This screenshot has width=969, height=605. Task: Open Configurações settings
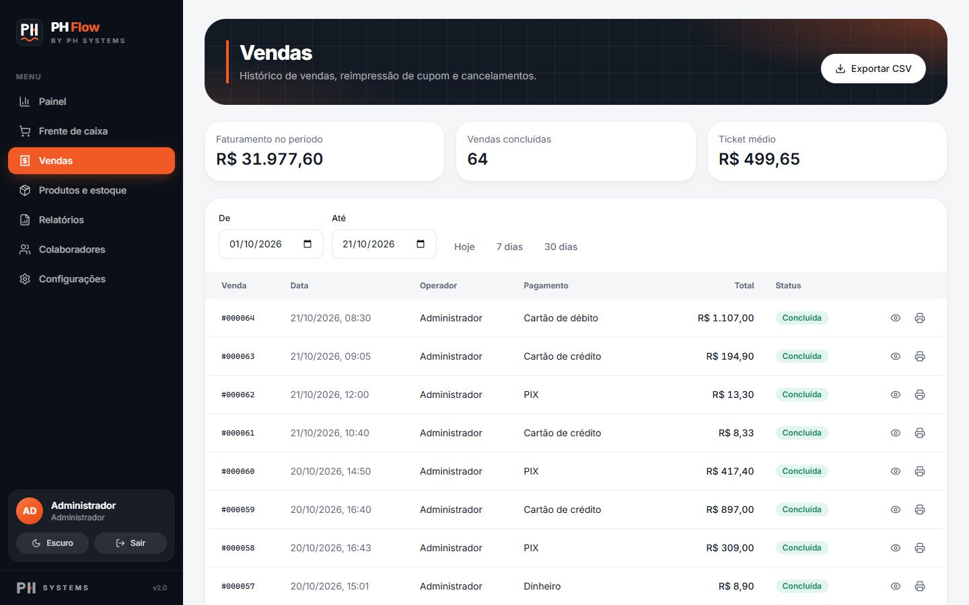[92, 279]
